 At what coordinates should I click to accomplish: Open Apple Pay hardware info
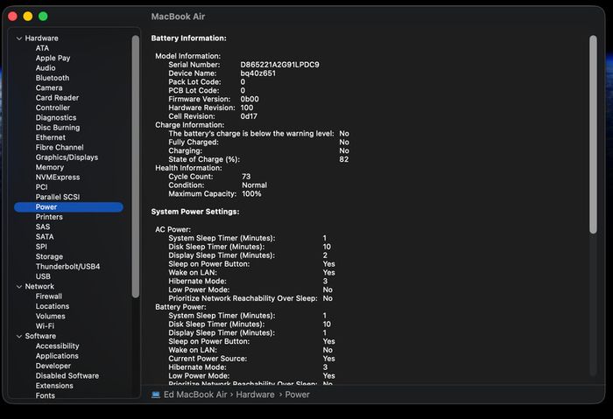click(x=53, y=59)
